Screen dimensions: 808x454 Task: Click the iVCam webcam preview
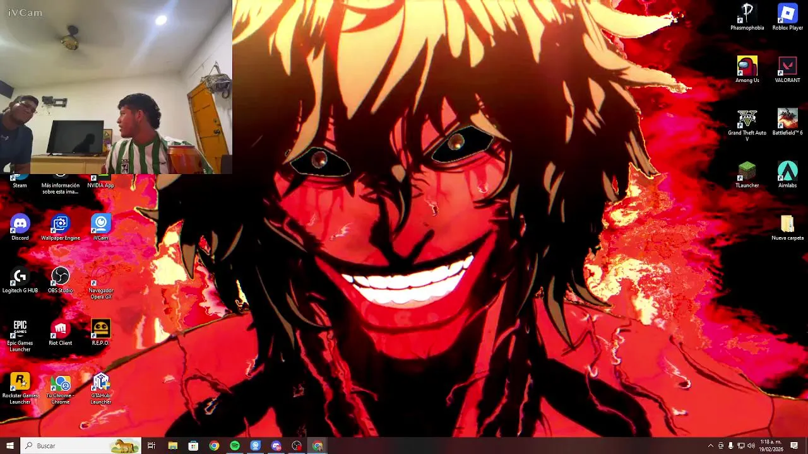point(116,87)
